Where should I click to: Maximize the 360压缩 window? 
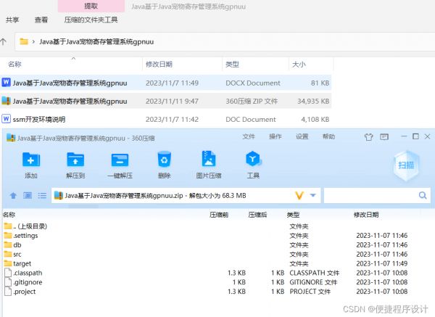(x=415, y=136)
